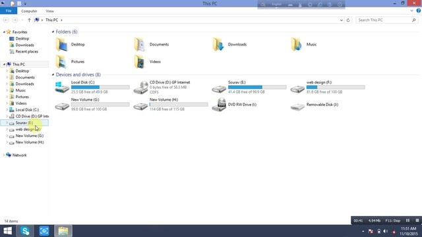Click the File Explorer taskbar icon
The width and height of the screenshot is (422, 237).
pos(63,231)
